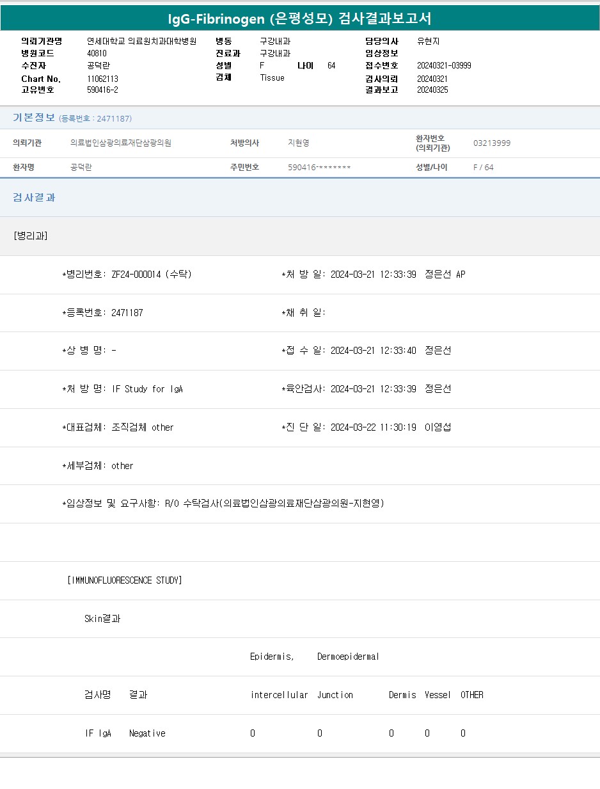Click the IgG-Fibrinogen 검사결과보고서 title banner

[x=299, y=19]
